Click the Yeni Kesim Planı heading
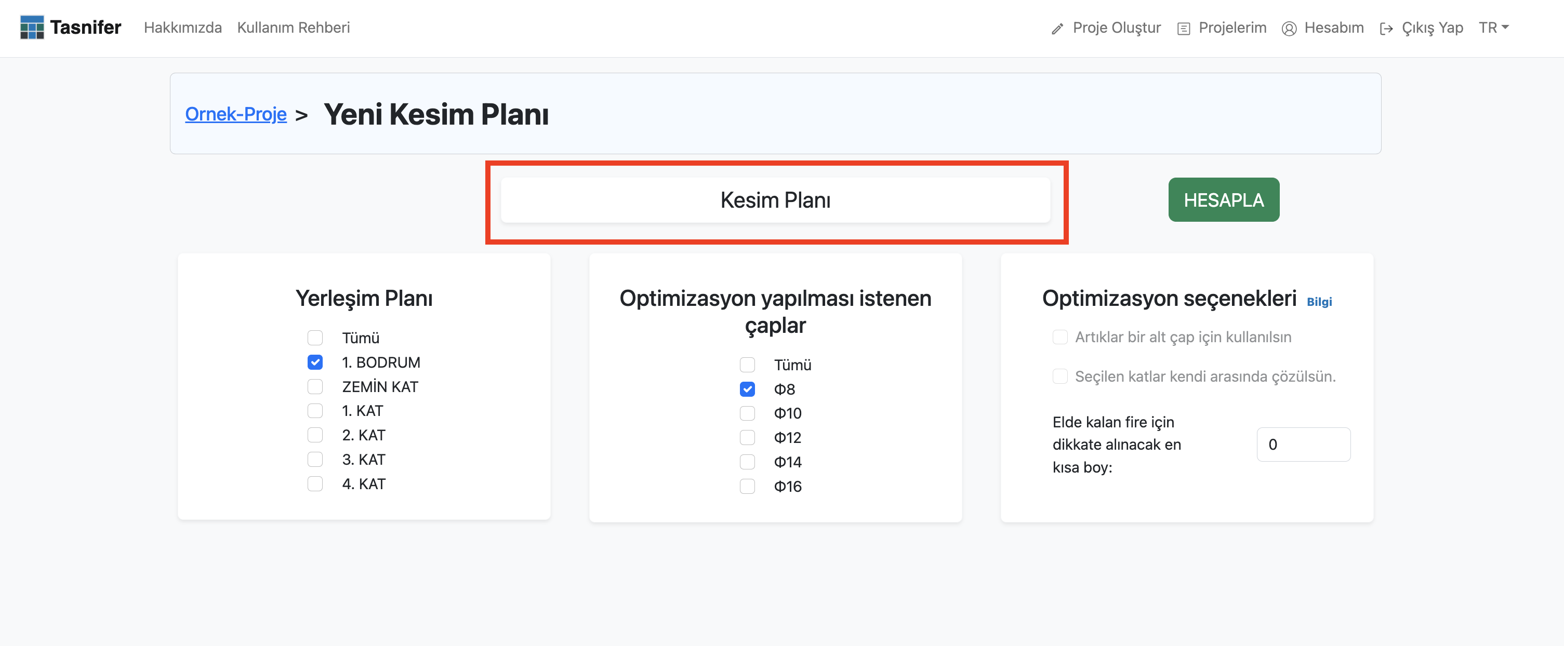The width and height of the screenshot is (1564, 646). tap(436, 114)
